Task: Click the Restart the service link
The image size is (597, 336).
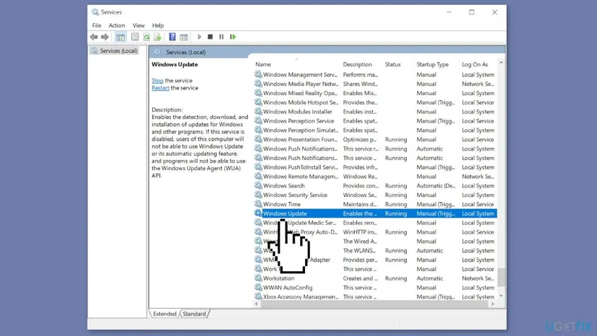Action: (x=160, y=88)
